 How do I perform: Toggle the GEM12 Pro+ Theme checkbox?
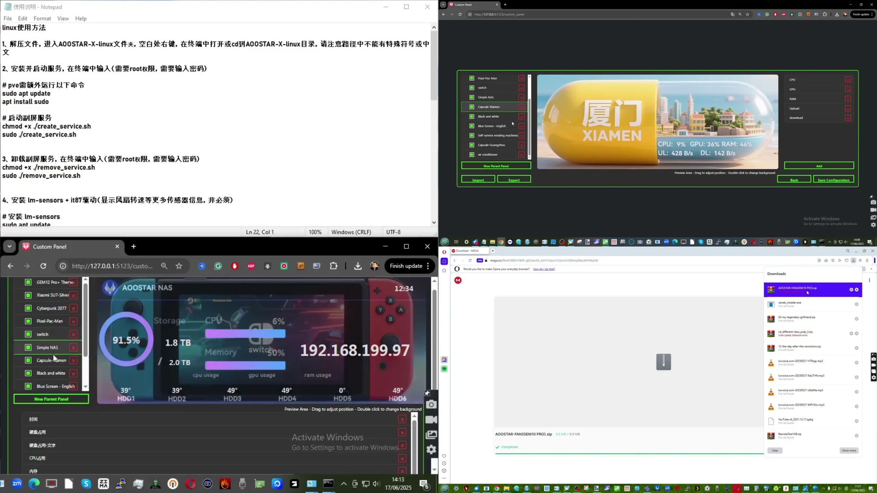28,282
